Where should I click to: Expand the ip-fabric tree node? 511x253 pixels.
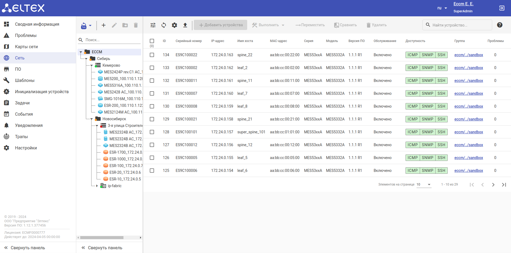(x=97, y=186)
